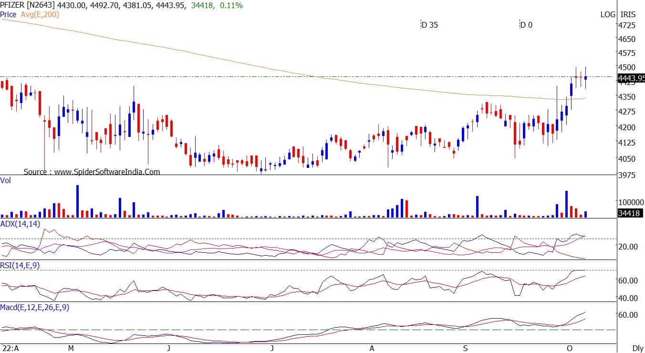
Task: Click the 4275 price axis value
Action: click(x=627, y=112)
